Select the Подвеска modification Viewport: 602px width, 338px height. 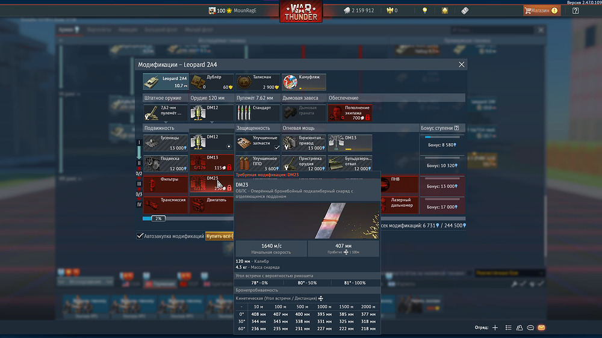166,164
